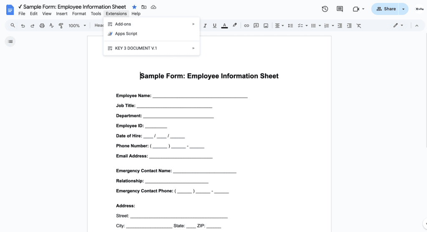427x232 pixels.
Task: Insert a numbered list
Action: [327, 25]
